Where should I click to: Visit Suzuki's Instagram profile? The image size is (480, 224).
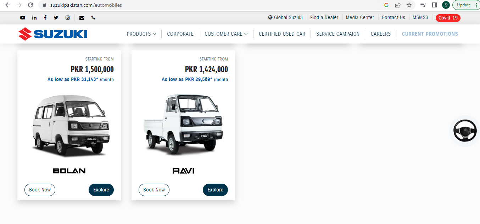coord(67,18)
